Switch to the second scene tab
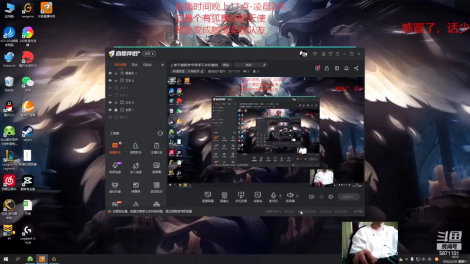Viewport: 470px width, 264px height. (135, 65)
